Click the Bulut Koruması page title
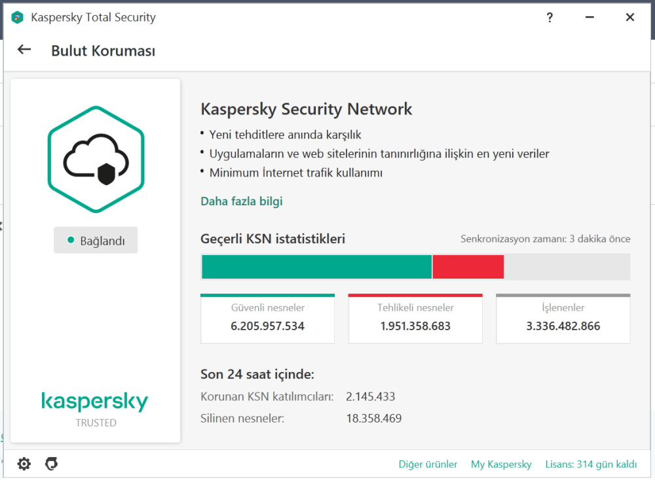Image resolution: width=655 pixels, height=480 pixels. point(103,51)
